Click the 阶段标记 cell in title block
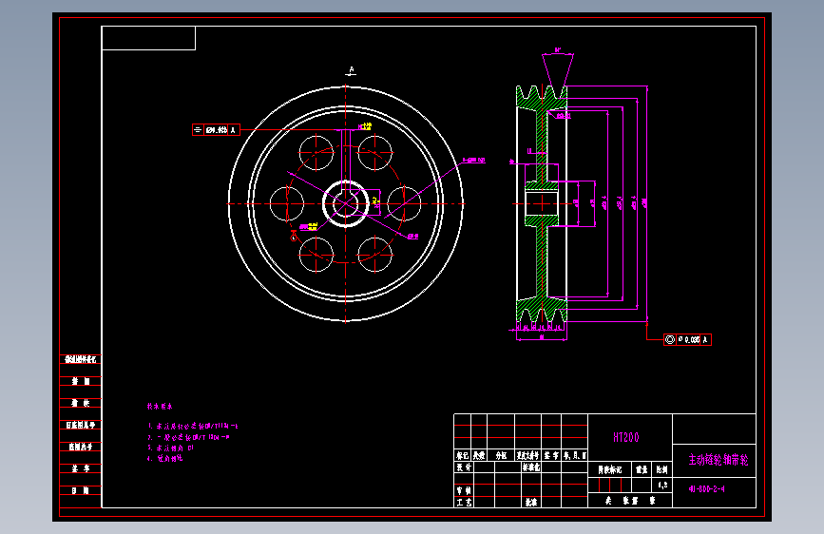 click(609, 470)
